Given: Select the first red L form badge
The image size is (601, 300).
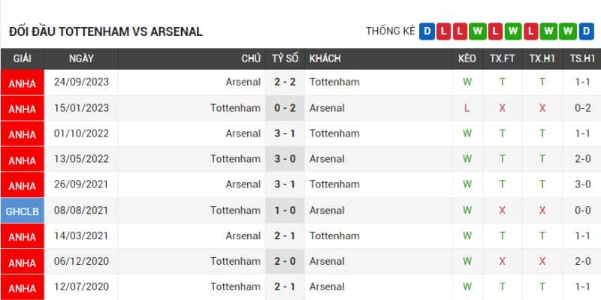Looking at the screenshot, I should pos(444,31).
